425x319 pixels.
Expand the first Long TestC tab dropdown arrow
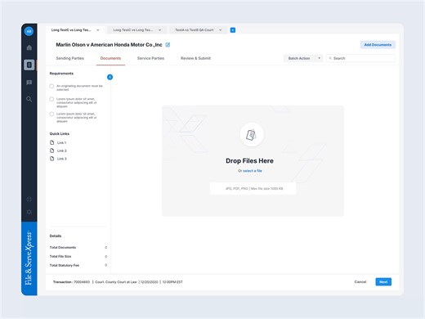[x=98, y=30]
